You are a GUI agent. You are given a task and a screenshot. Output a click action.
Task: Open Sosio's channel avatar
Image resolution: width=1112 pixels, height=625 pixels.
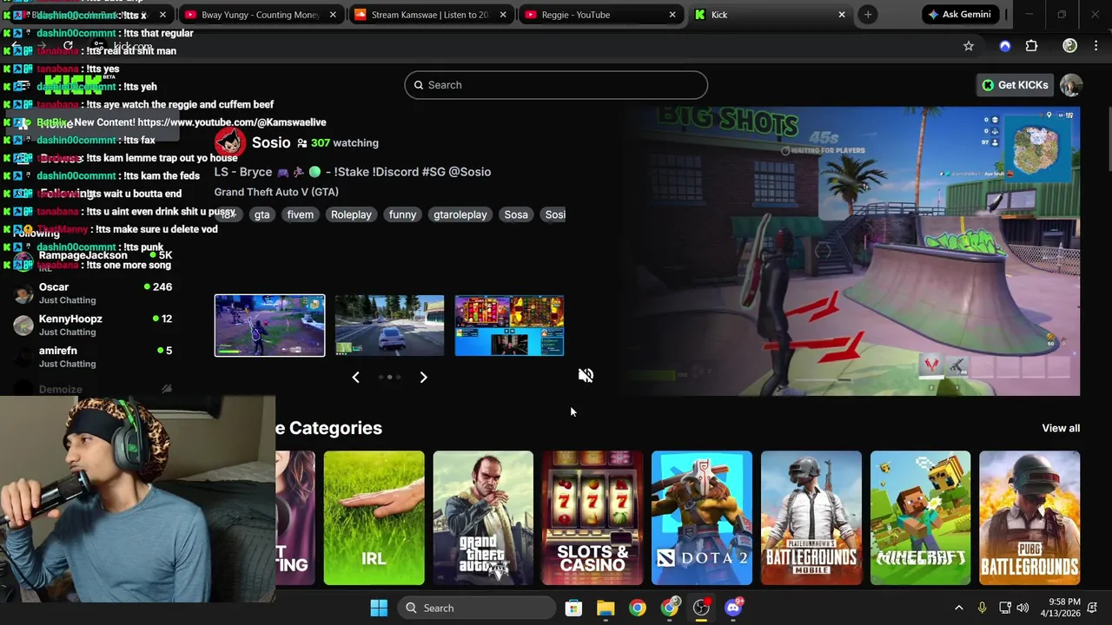tap(230, 142)
